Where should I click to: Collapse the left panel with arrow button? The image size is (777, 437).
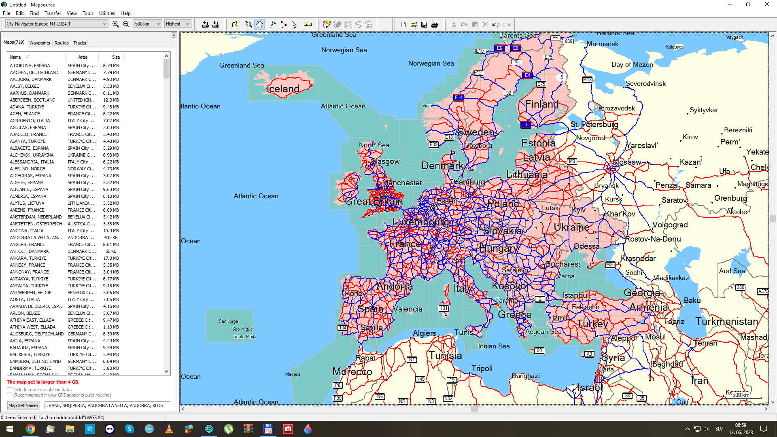pyautogui.click(x=174, y=35)
